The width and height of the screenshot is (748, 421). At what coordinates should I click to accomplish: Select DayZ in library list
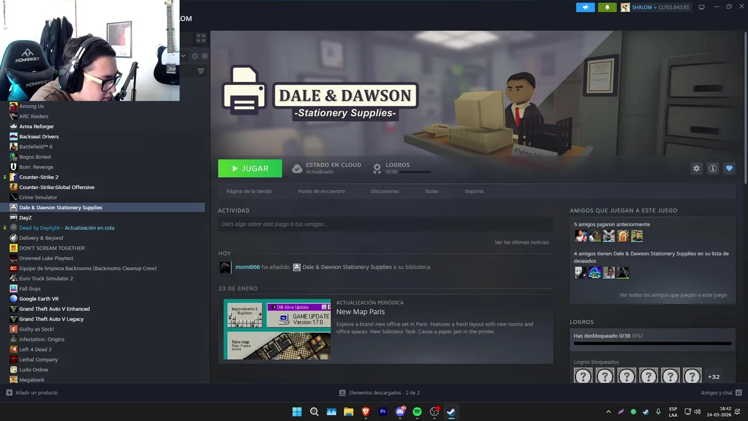point(25,218)
